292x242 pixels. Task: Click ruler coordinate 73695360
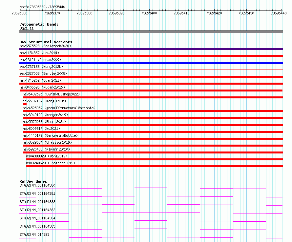[19, 13]
